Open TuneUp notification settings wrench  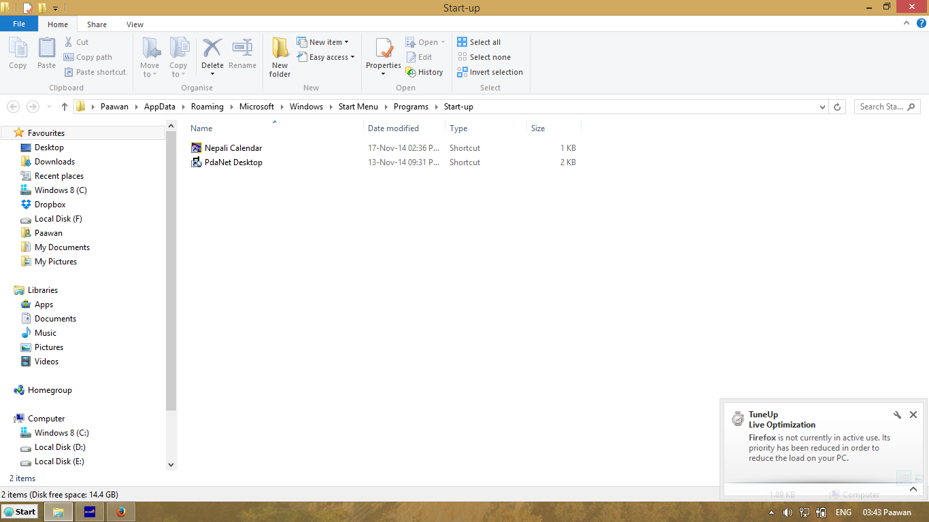click(898, 415)
